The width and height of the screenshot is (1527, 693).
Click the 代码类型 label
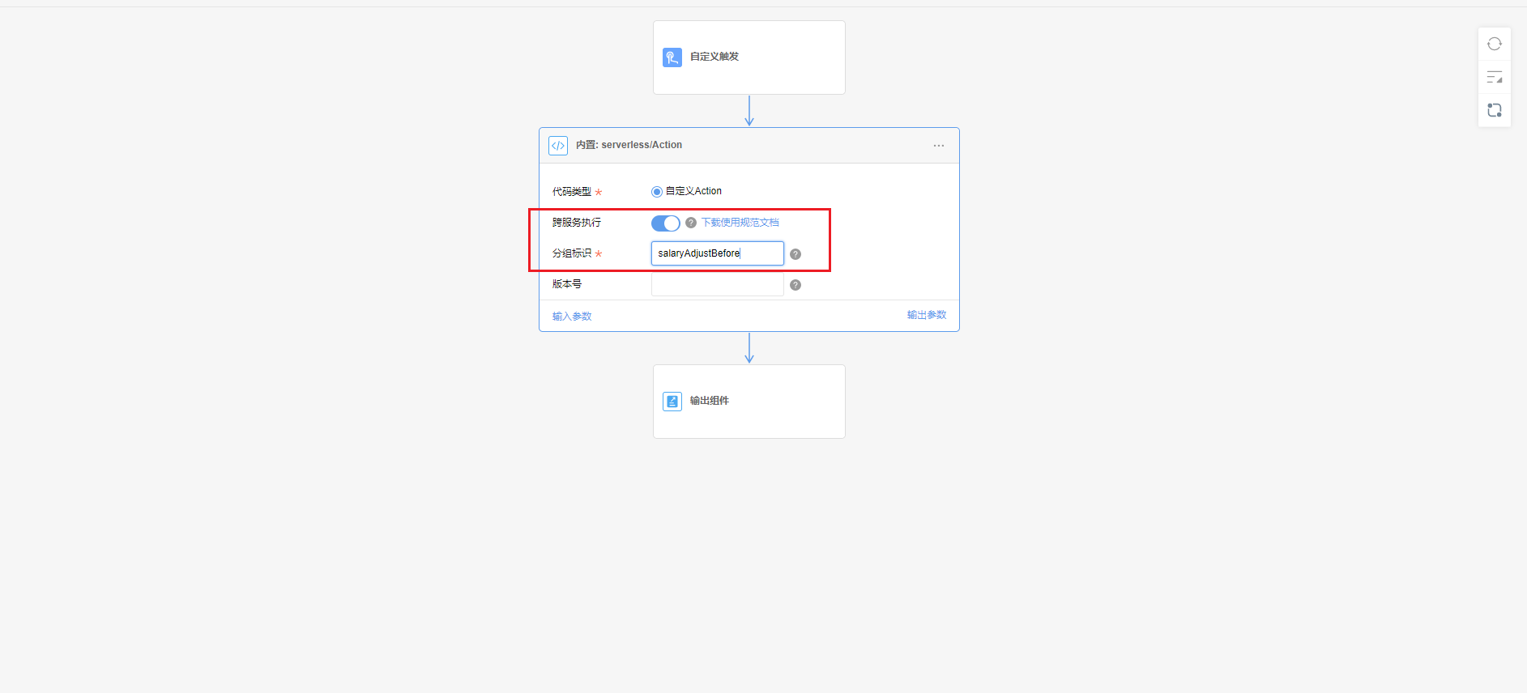click(x=572, y=192)
